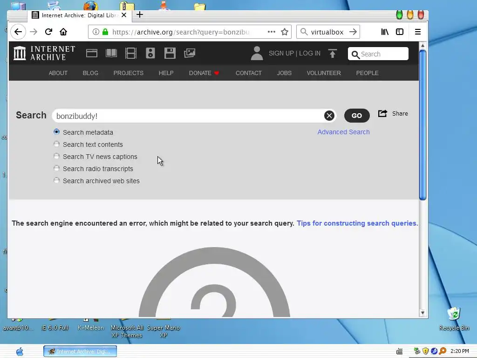
Task: Open the Video film strip icon
Action: pyautogui.click(x=131, y=53)
